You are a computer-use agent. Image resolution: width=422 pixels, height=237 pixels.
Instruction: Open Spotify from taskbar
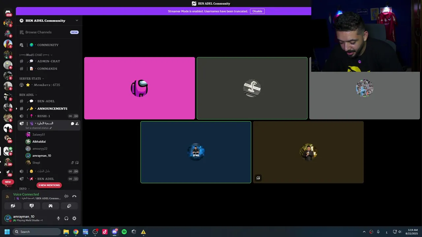(x=124, y=232)
